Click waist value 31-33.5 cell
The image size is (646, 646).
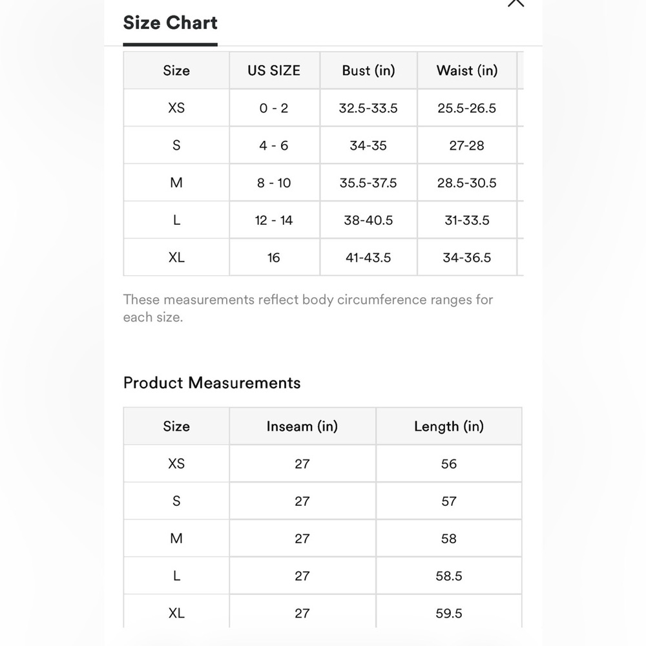(467, 220)
